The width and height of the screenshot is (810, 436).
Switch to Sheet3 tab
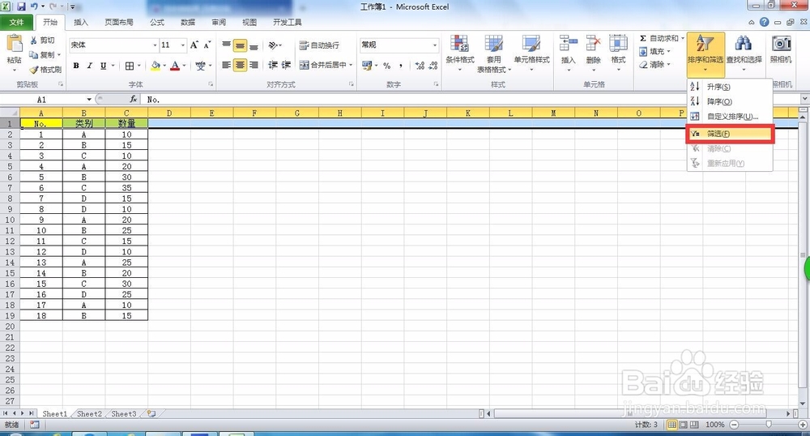tap(124, 414)
